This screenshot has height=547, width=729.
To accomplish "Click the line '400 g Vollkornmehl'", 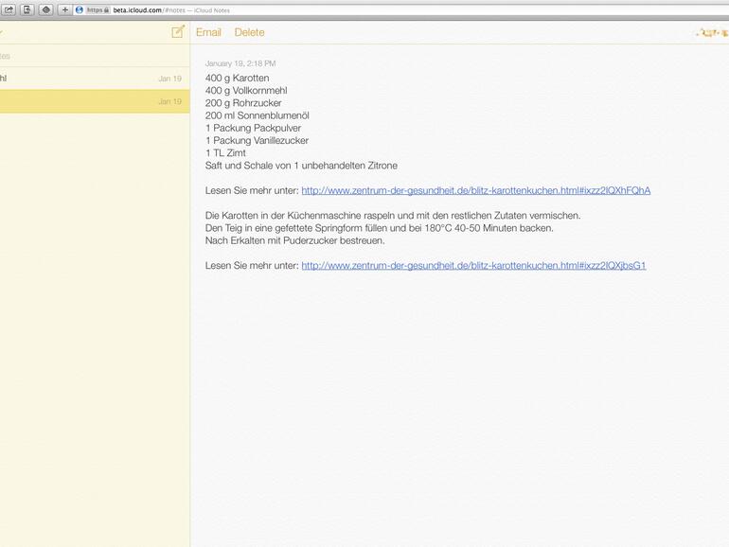I will (x=246, y=91).
